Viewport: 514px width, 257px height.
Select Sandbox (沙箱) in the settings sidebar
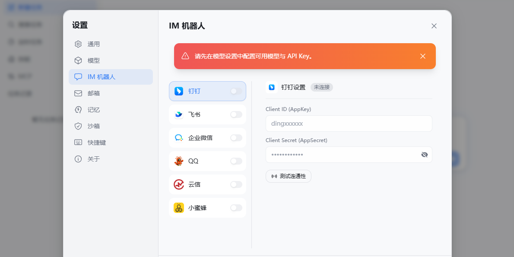94,126
